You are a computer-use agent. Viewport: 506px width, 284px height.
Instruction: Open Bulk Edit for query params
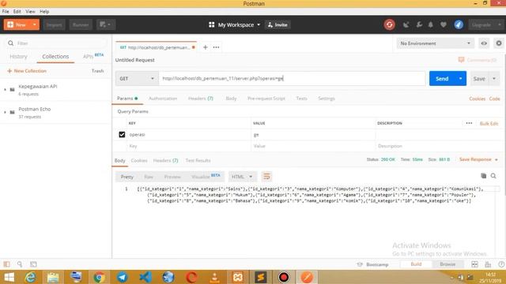[x=489, y=123]
